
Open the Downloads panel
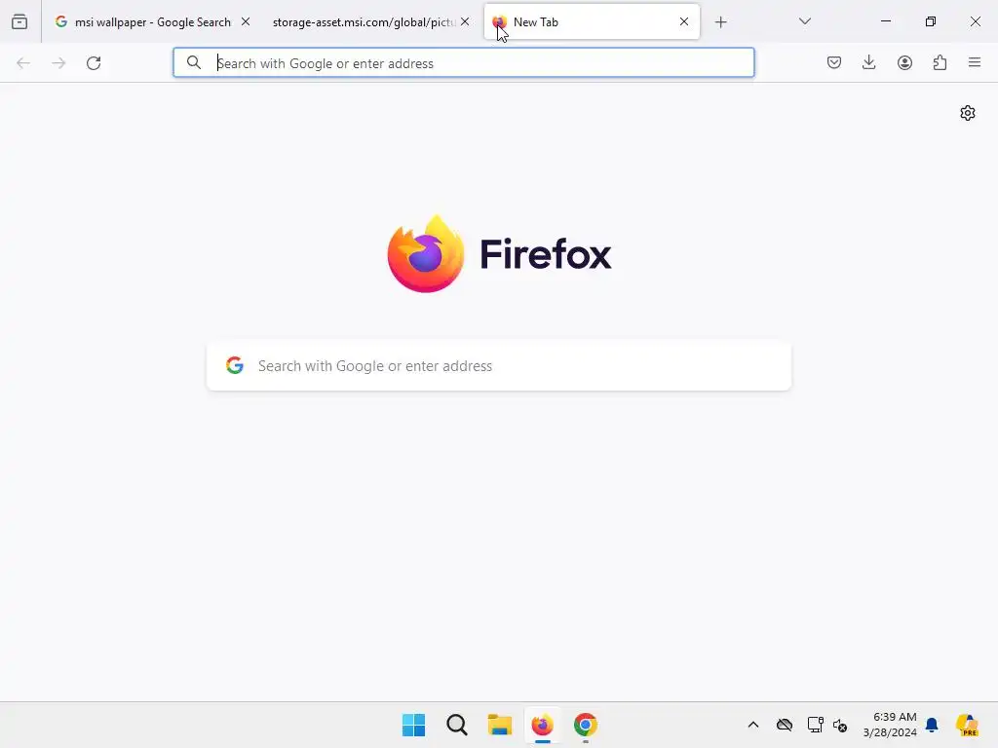click(x=868, y=63)
